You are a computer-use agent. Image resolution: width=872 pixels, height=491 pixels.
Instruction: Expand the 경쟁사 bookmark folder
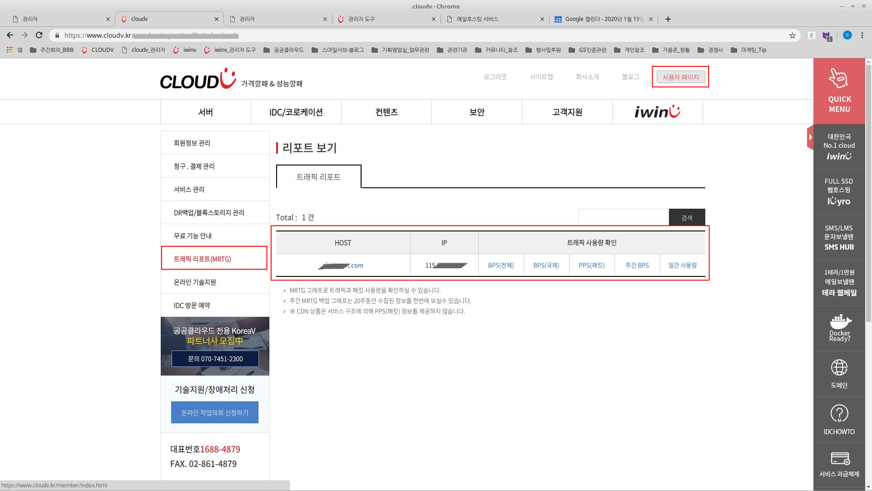click(710, 50)
